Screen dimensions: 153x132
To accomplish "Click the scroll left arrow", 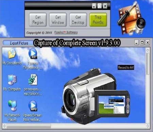I will coord(4,126).
